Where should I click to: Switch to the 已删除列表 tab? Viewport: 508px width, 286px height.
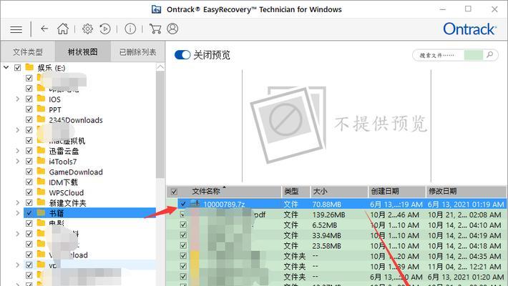click(137, 51)
